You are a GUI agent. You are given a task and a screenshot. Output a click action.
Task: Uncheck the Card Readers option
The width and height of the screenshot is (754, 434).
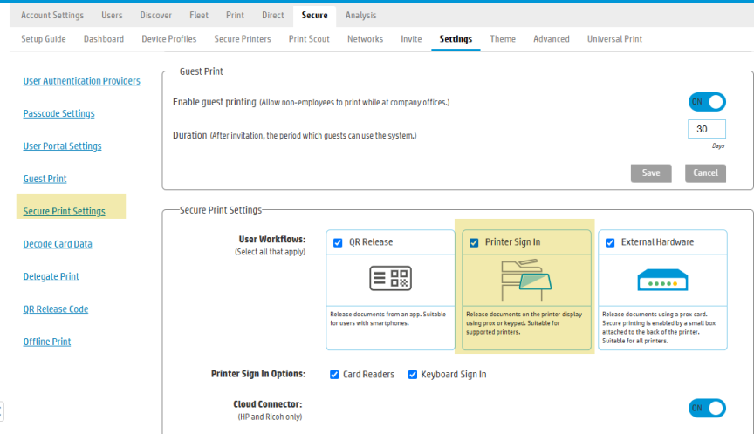pyautogui.click(x=334, y=375)
